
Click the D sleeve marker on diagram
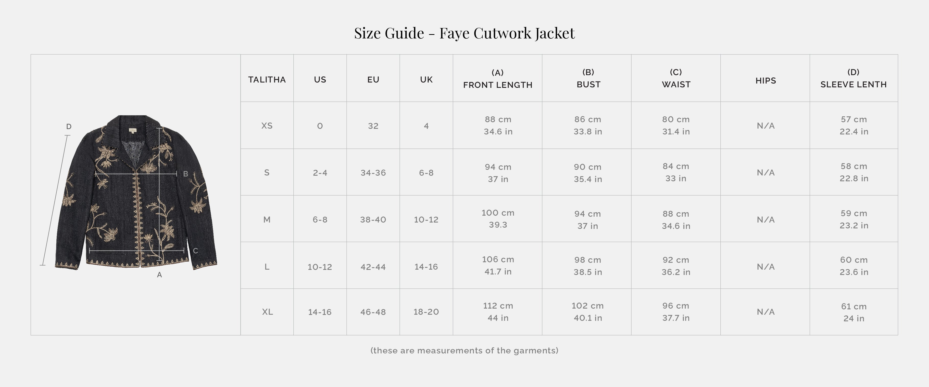pos(69,127)
